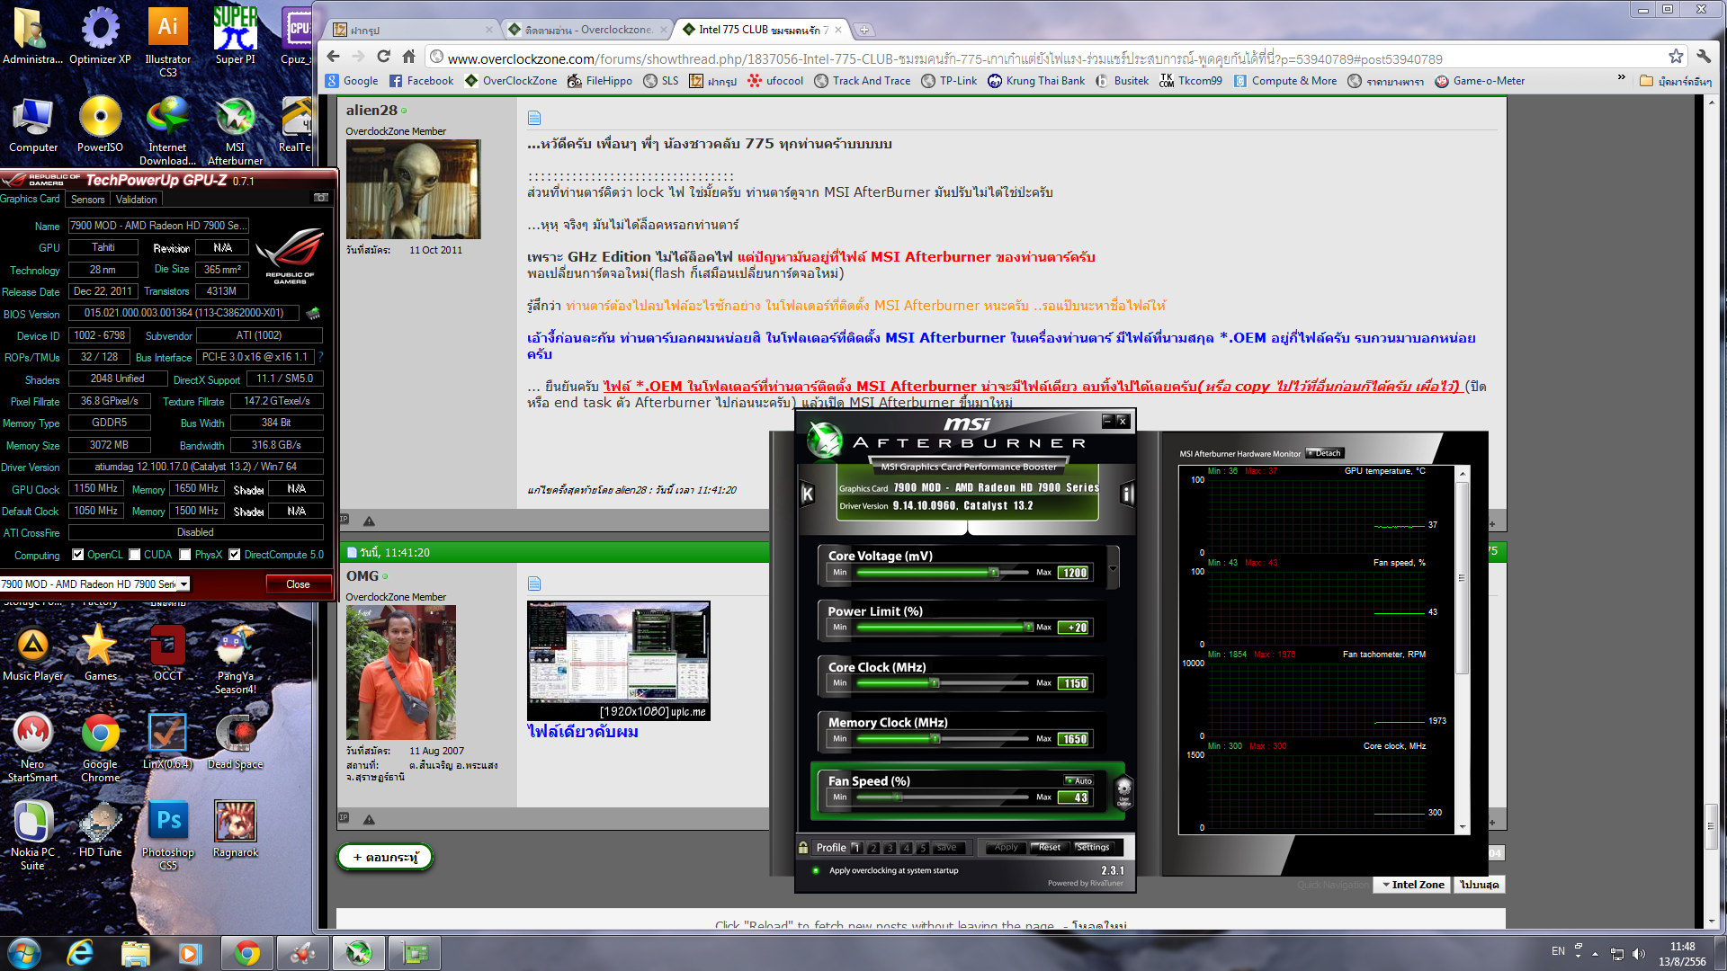Screen dimensions: 1727x971
Task: Switch to the Validation tab in GPU-Z
Action: click(136, 200)
